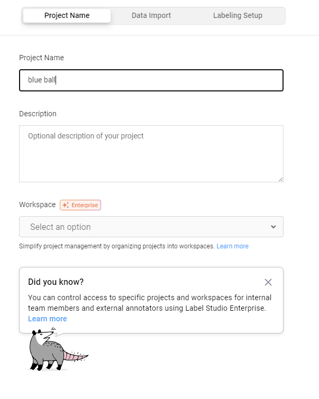Click the 'Simplify project management' helper text
This screenshot has height=399, width=319.
pos(116,246)
